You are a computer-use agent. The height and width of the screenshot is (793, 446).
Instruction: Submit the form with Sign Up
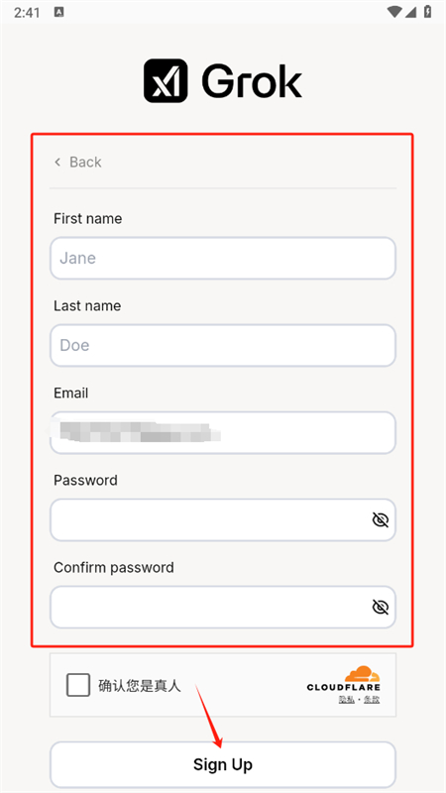point(222,764)
